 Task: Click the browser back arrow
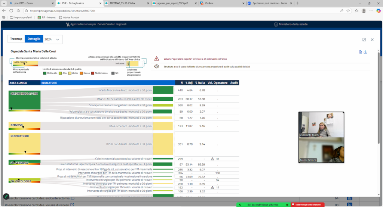(x=4, y=11)
